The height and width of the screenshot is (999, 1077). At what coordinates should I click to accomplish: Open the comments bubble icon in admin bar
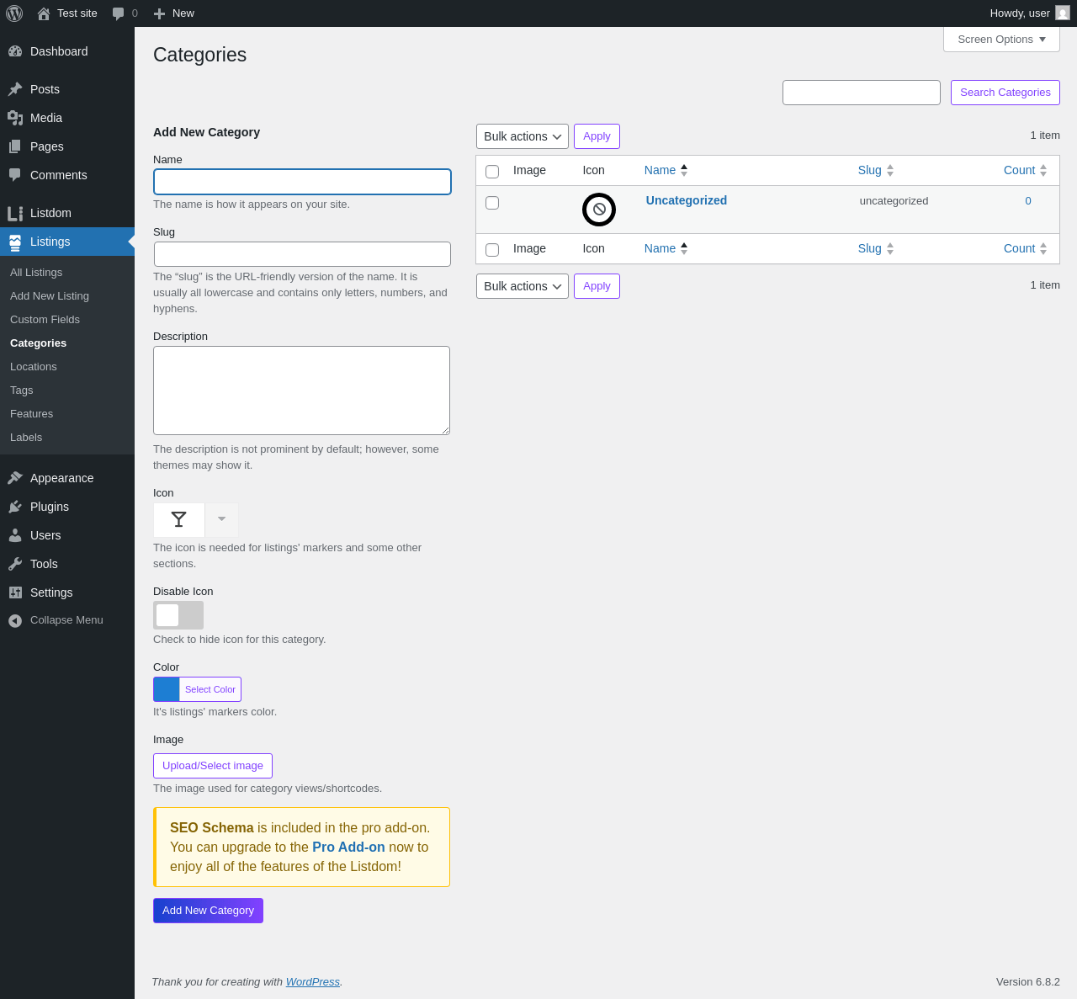click(x=119, y=13)
